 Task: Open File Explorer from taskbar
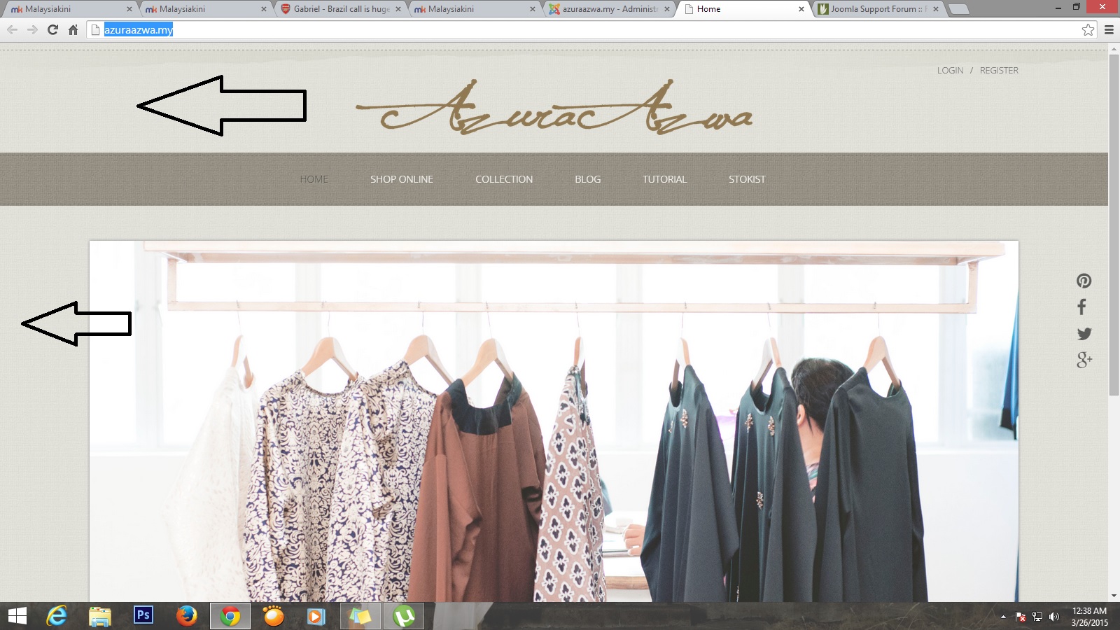[x=100, y=616]
